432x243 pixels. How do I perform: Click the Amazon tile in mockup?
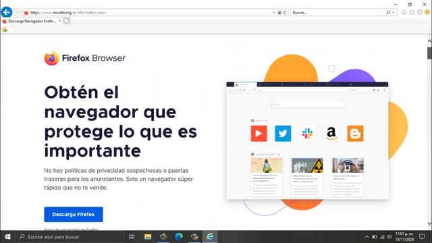coord(331,134)
